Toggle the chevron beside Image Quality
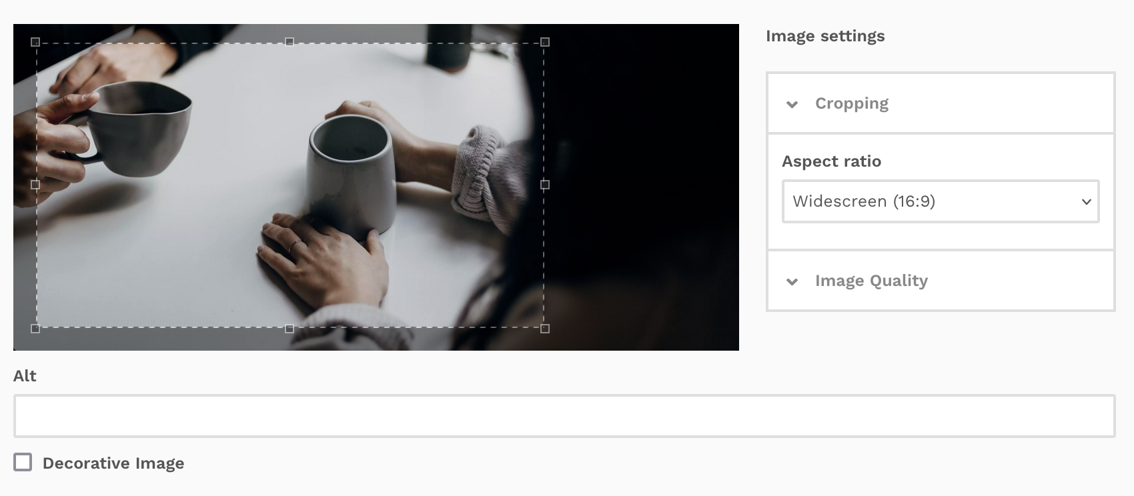 click(792, 281)
